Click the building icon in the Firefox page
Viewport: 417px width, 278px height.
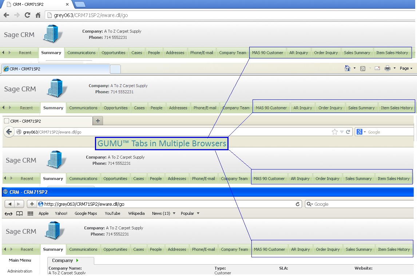click(x=56, y=160)
